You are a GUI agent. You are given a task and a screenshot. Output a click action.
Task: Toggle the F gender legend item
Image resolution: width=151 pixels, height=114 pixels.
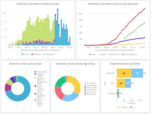point(119,107)
